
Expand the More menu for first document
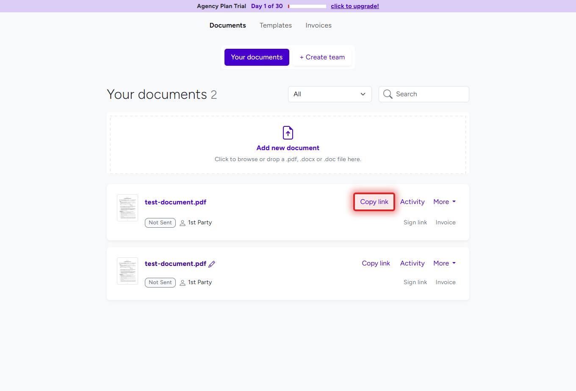(x=444, y=201)
